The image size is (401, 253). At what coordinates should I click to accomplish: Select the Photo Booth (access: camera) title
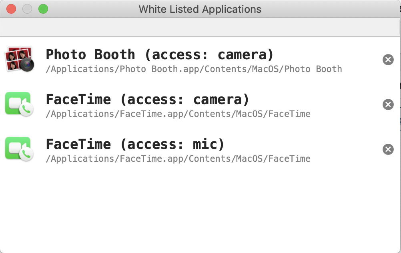(160, 54)
